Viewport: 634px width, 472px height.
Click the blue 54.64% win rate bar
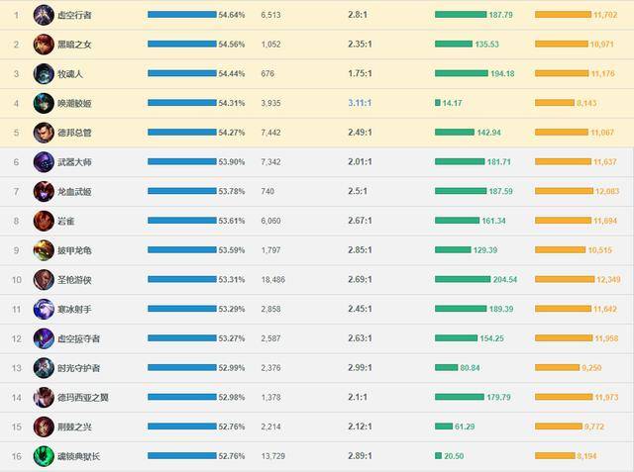tap(181, 15)
